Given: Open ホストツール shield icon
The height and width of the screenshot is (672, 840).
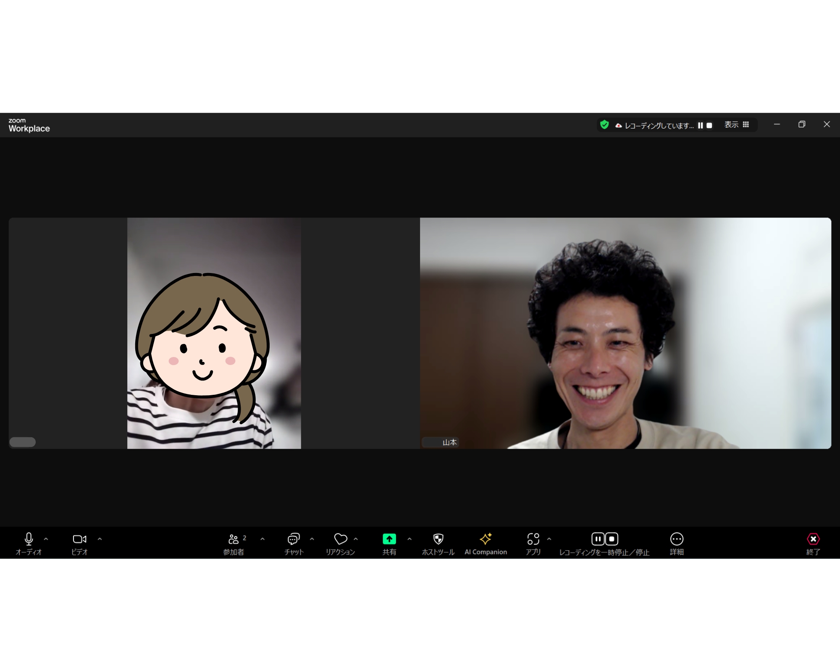Looking at the screenshot, I should (438, 539).
